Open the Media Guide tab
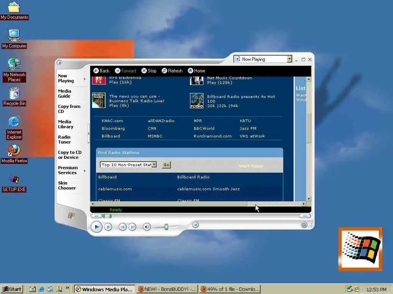Screen dimensions: 393x294 pyautogui.click(x=64, y=93)
